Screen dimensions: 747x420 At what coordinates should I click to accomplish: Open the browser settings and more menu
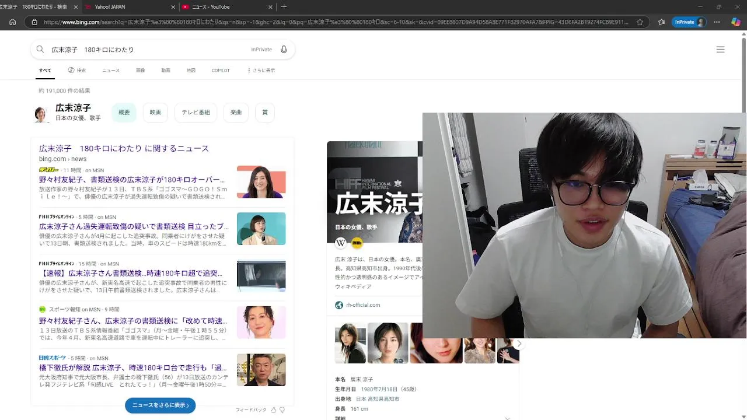pyautogui.click(x=717, y=22)
